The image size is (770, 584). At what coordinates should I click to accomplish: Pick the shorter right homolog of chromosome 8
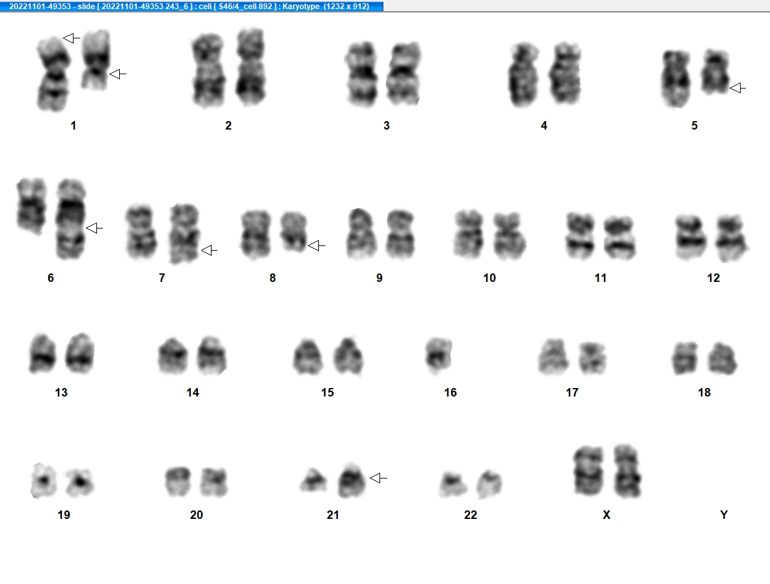(294, 232)
